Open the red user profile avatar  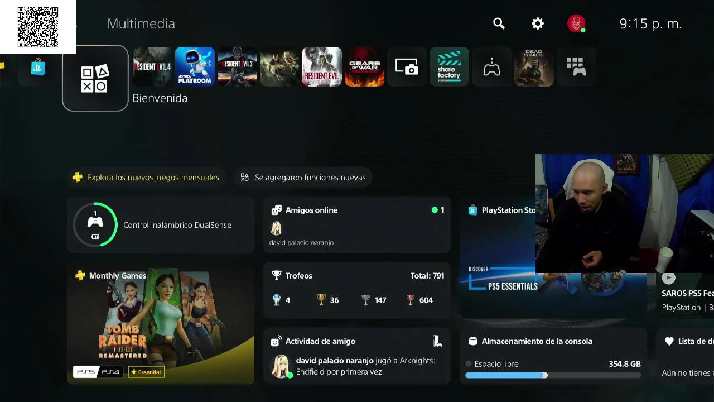[576, 23]
